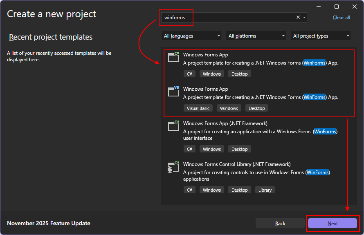The image size is (364, 235).
Task: Close the Create a new project dialog
Action: click(x=355, y=7)
